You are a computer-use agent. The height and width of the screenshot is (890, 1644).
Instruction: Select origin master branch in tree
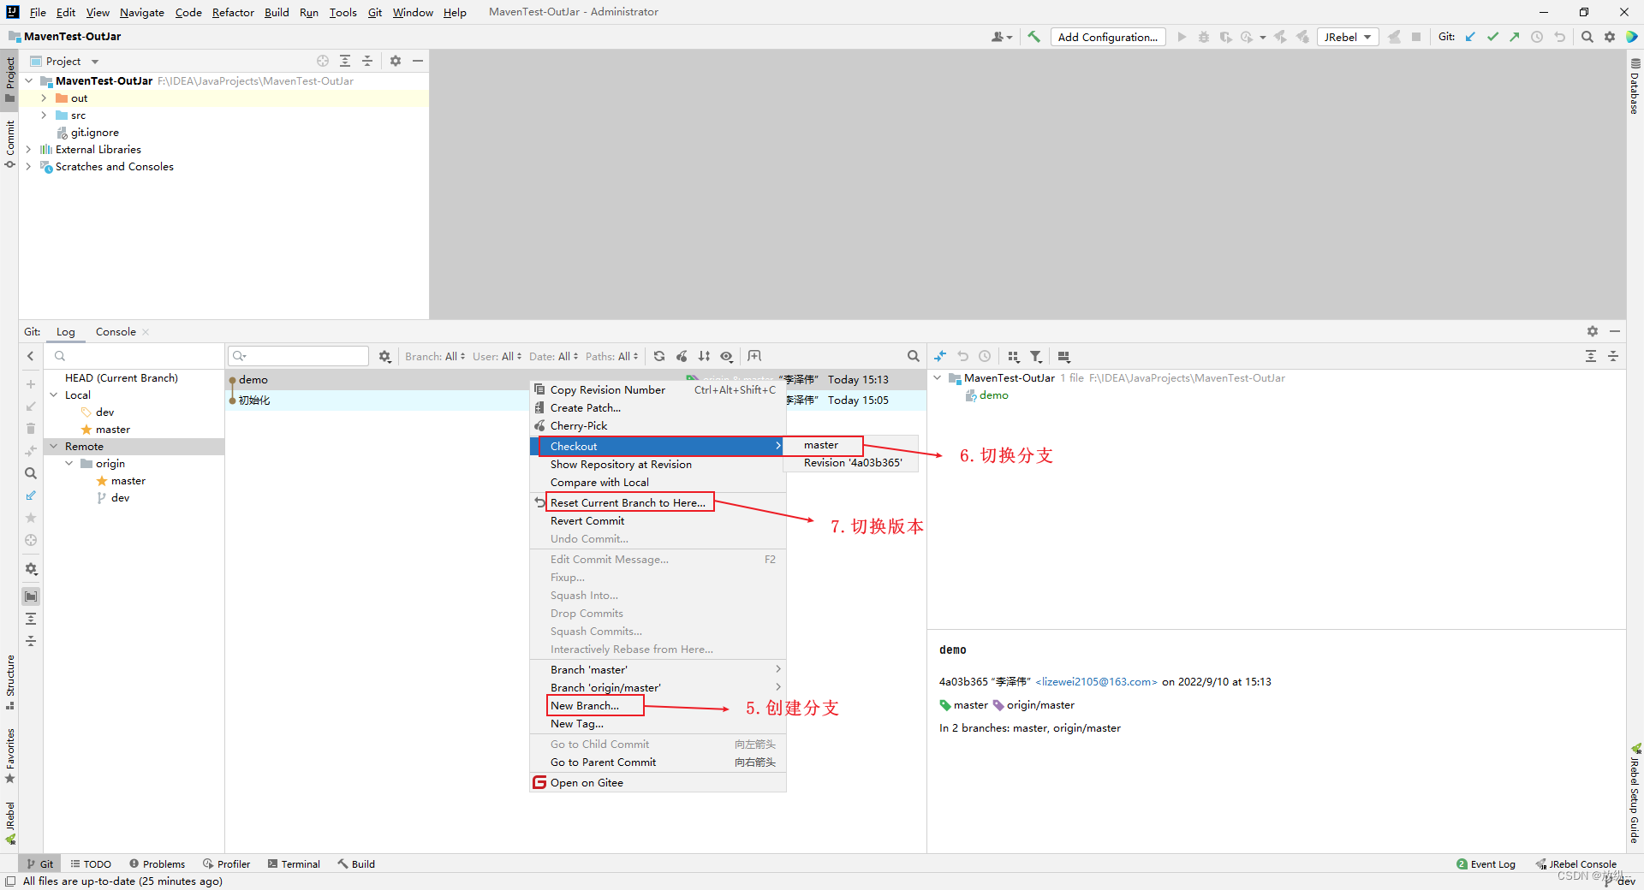tap(128, 480)
